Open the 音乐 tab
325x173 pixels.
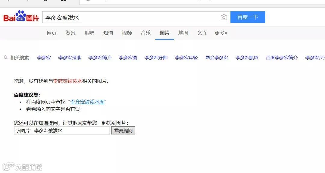click(146, 33)
